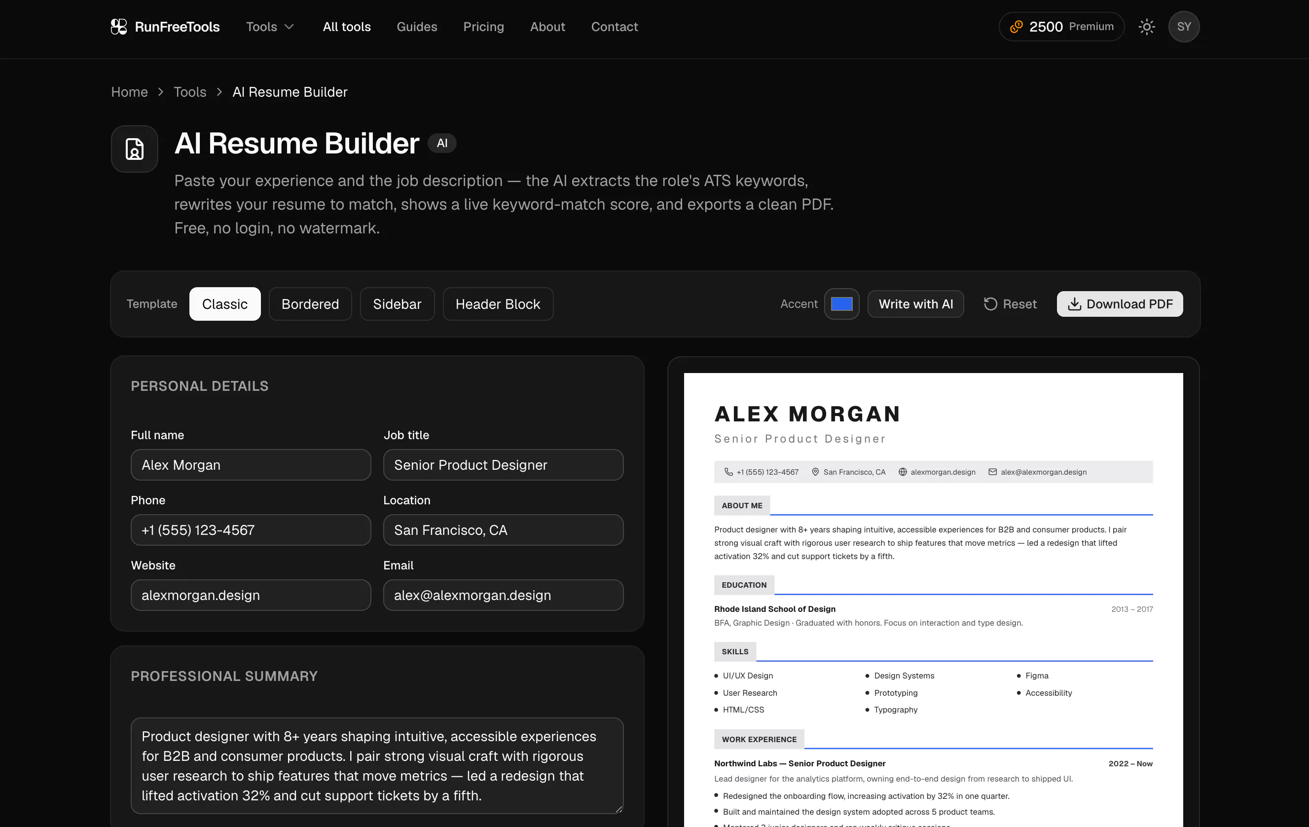Click the Job title input field
Viewport: 1309px width, 827px height.
504,465
